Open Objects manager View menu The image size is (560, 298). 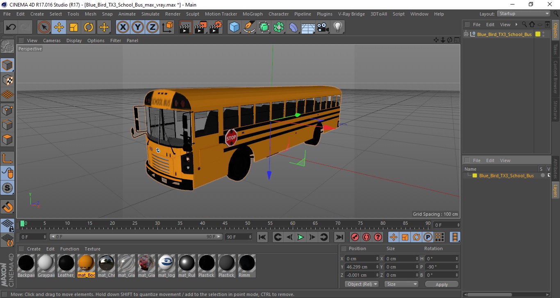tap(505, 25)
